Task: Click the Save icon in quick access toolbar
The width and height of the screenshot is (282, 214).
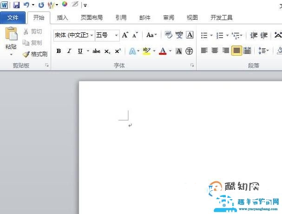Action: [x=16, y=5]
